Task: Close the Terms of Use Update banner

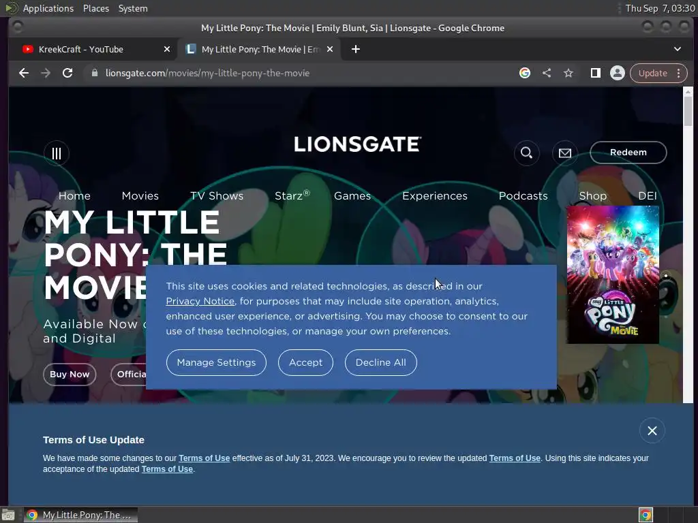Action: click(x=652, y=430)
